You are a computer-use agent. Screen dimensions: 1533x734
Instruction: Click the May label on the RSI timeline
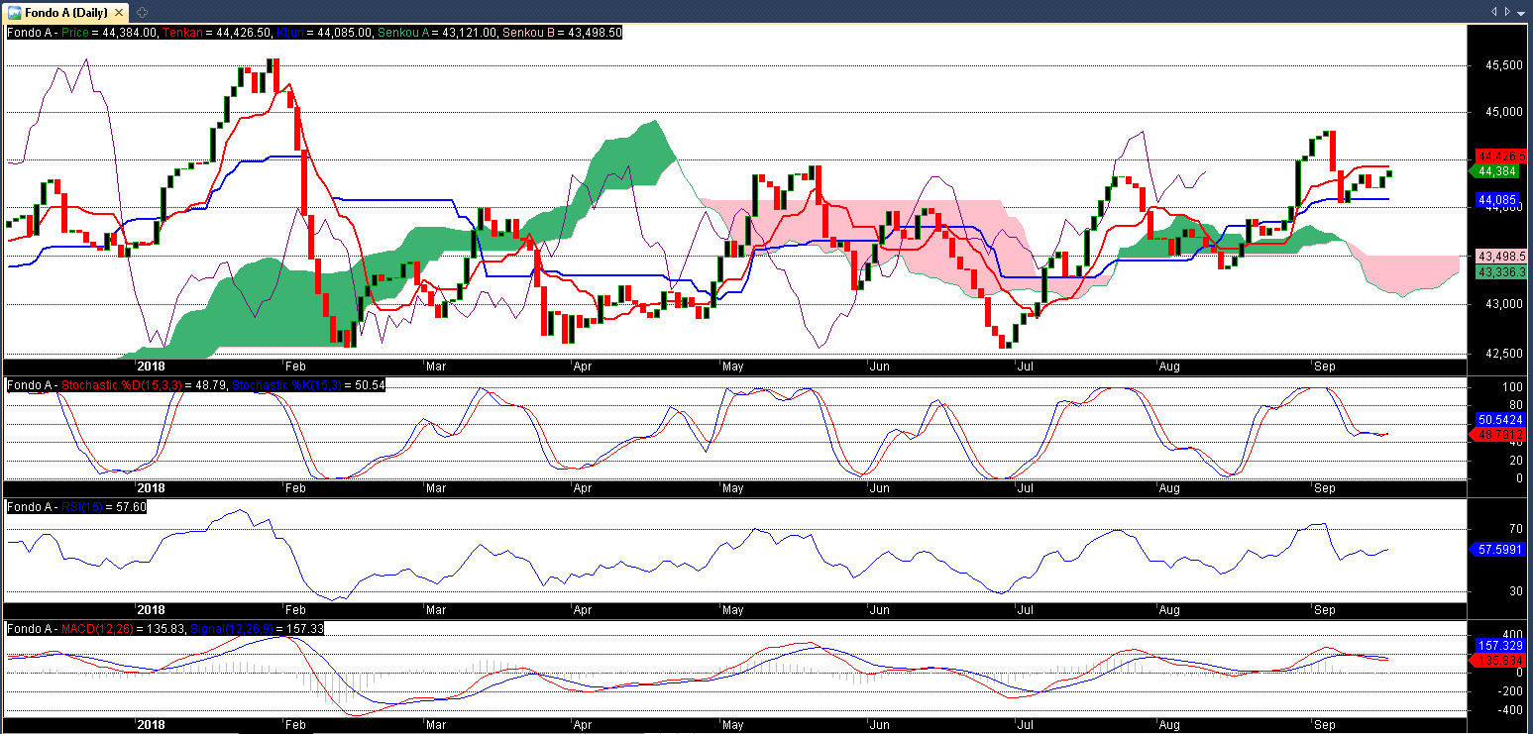pos(732,609)
